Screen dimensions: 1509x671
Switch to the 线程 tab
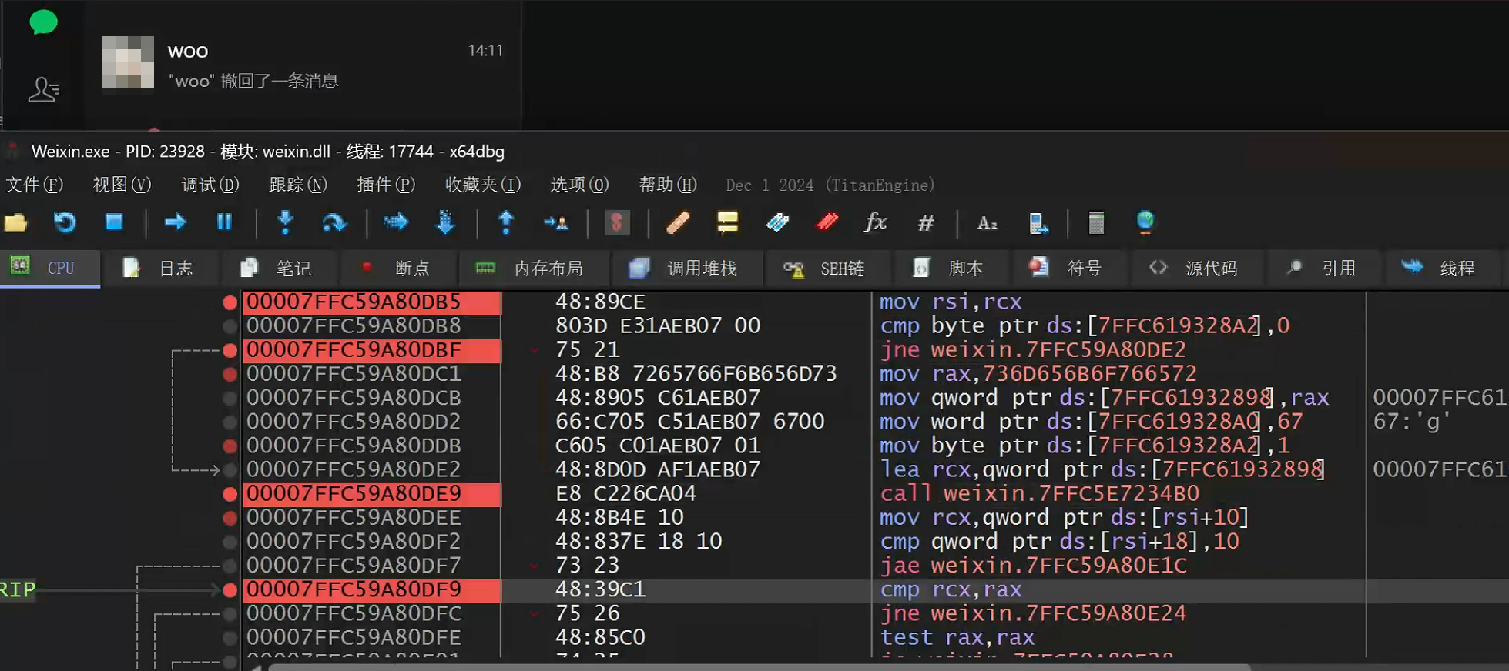click(x=1441, y=268)
